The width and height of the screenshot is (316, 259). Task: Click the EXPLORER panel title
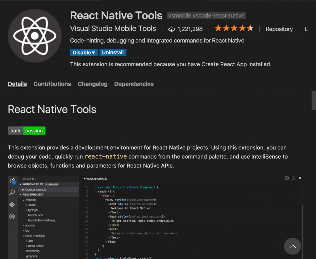29,179
